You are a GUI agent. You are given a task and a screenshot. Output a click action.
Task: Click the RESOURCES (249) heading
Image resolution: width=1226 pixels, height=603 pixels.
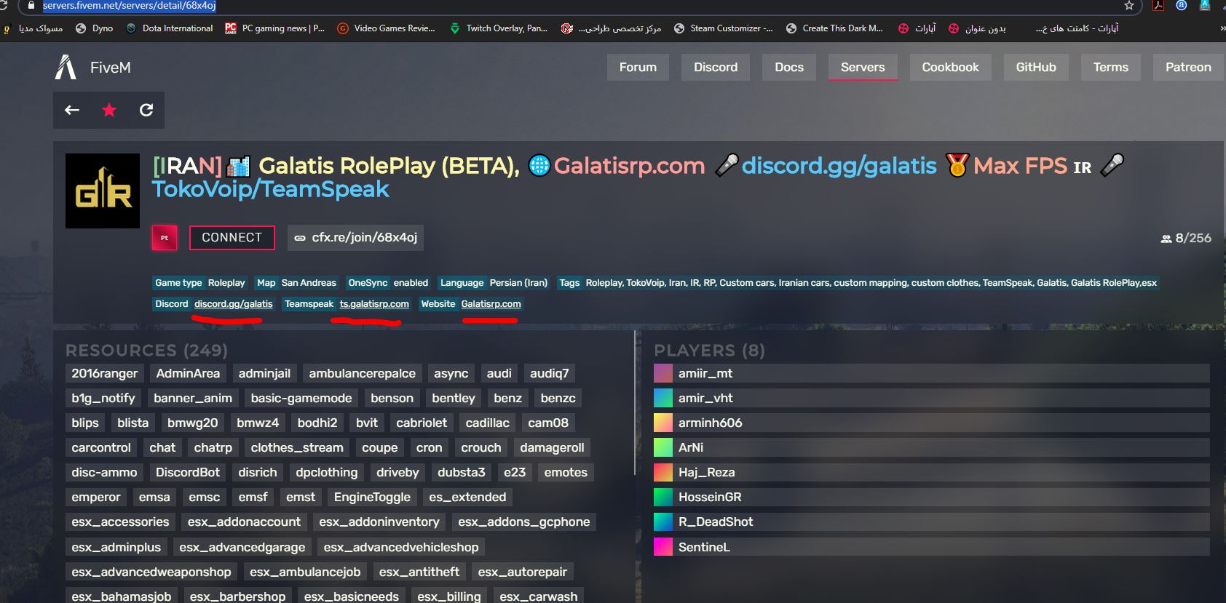(146, 351)
